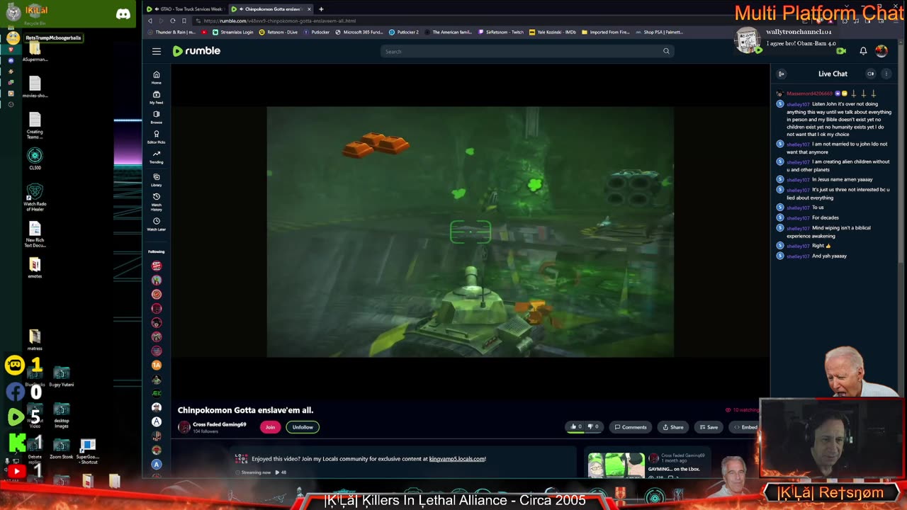Viewport: 907px width, 510px height.
Task: Open the SuperGoo Shortcut desktop icon
Action: click(88, 451)
